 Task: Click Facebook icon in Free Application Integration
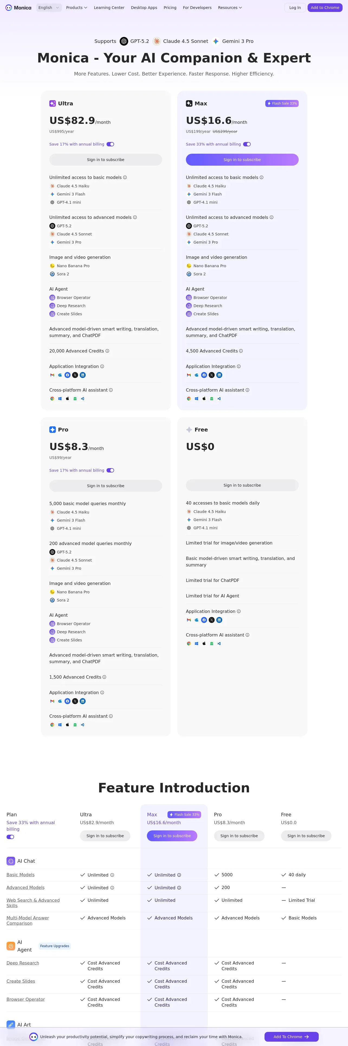click(x=204, y=620)
